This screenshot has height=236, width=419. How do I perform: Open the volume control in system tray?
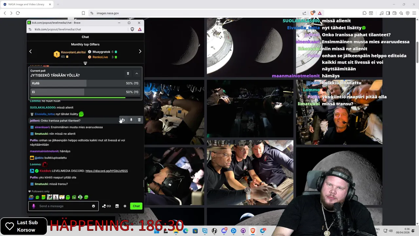pos(391,231)
